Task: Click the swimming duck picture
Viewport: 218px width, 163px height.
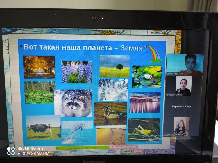Action: coord(110,113)
